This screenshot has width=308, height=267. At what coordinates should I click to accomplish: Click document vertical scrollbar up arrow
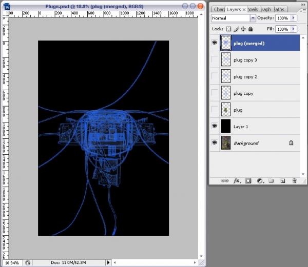point(201,14)
